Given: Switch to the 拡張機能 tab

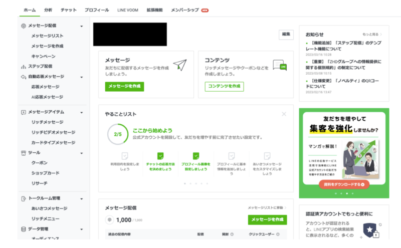Looking at the screenshot, I should [x=154, y=10].
